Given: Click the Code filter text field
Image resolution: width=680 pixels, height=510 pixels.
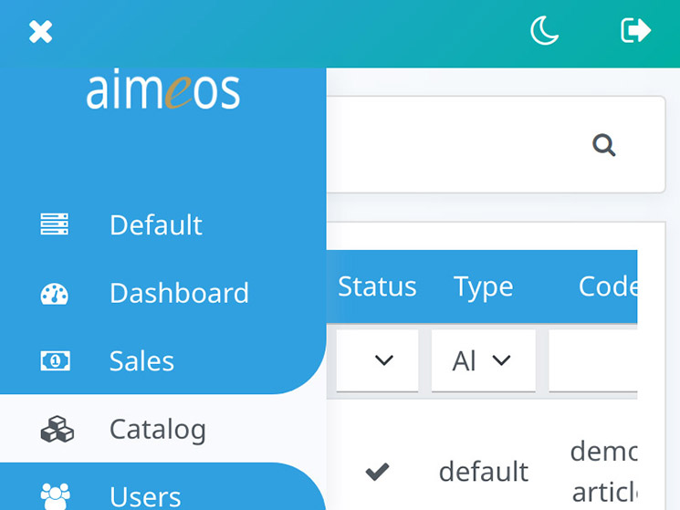Looking at the screenshot, I should point(593,360).
